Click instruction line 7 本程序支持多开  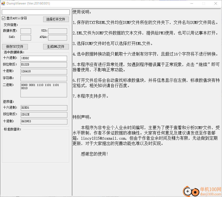[90, 96]
